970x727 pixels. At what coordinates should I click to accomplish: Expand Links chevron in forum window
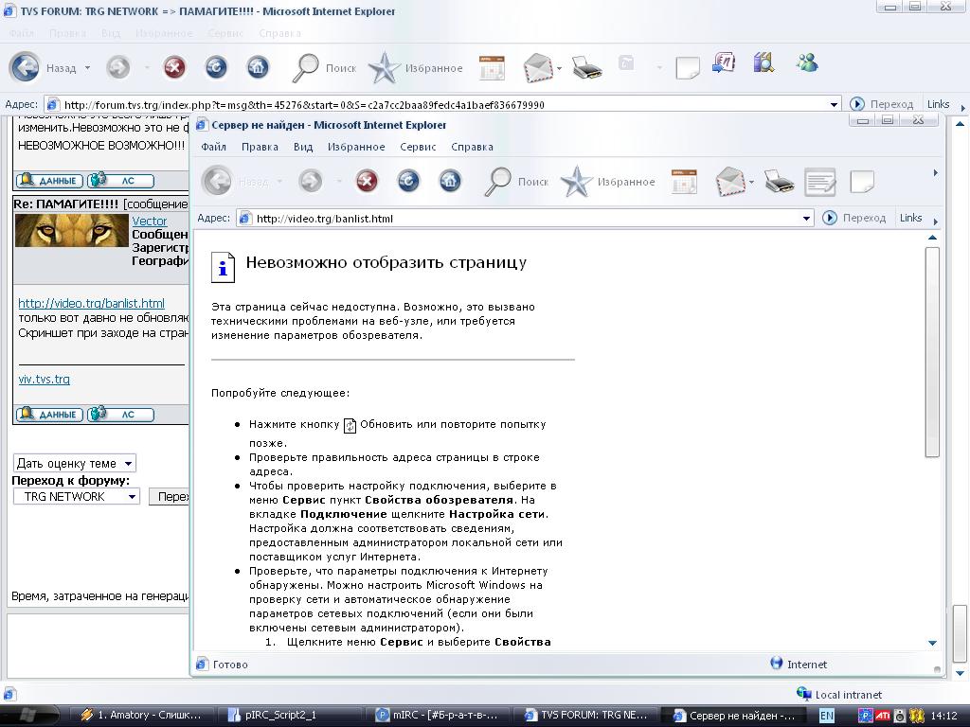coord(962,108)
